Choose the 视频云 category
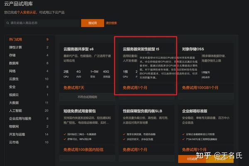The width and height of the screenshot is (249, 166). coord(14,95)
